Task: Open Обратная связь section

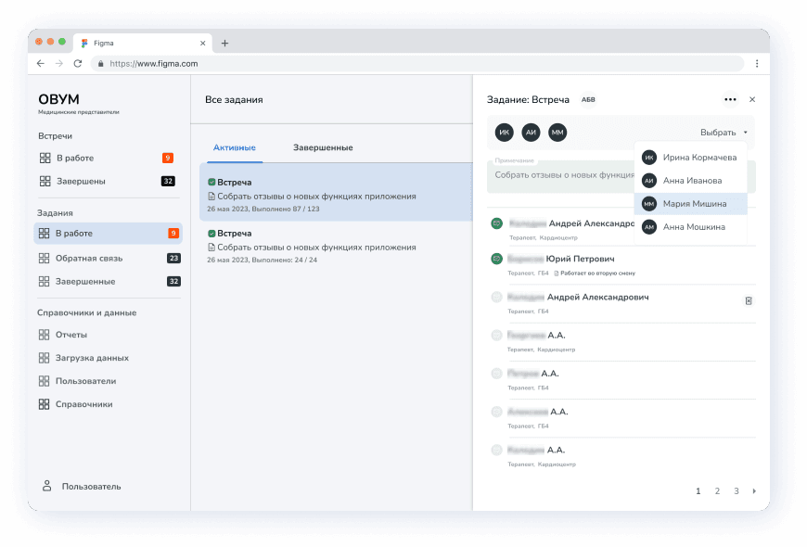Action: tap(109, 259)
